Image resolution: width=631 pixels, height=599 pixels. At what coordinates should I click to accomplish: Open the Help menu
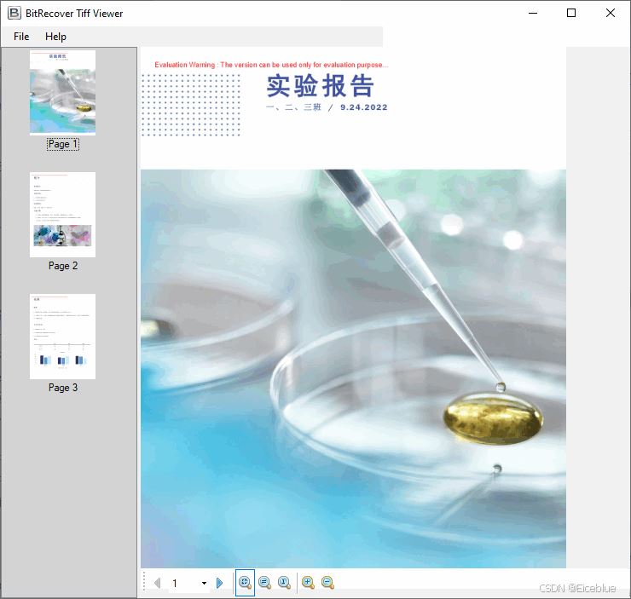tap(55, 37)
